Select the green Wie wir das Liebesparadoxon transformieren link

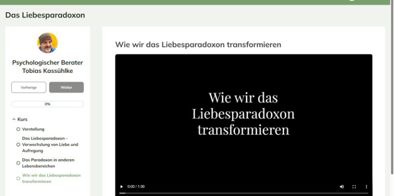pos(51,178)
